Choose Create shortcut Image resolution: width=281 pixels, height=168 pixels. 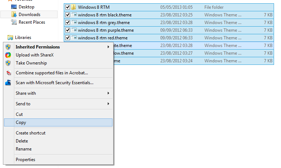[58, 133]
